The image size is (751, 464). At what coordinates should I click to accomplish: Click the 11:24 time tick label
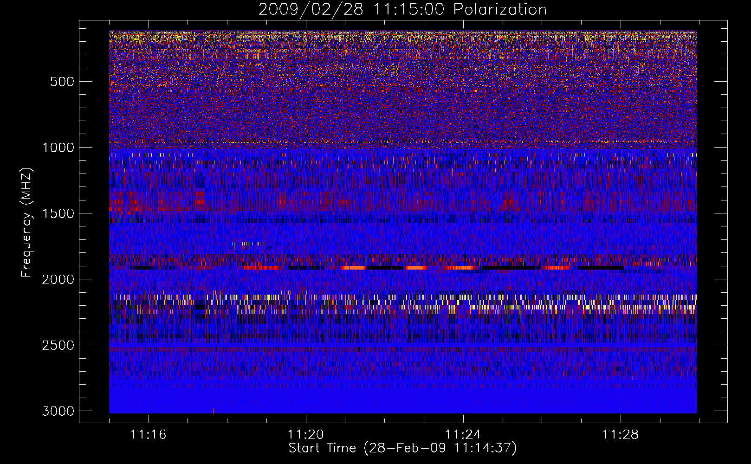tap(463, 435)
